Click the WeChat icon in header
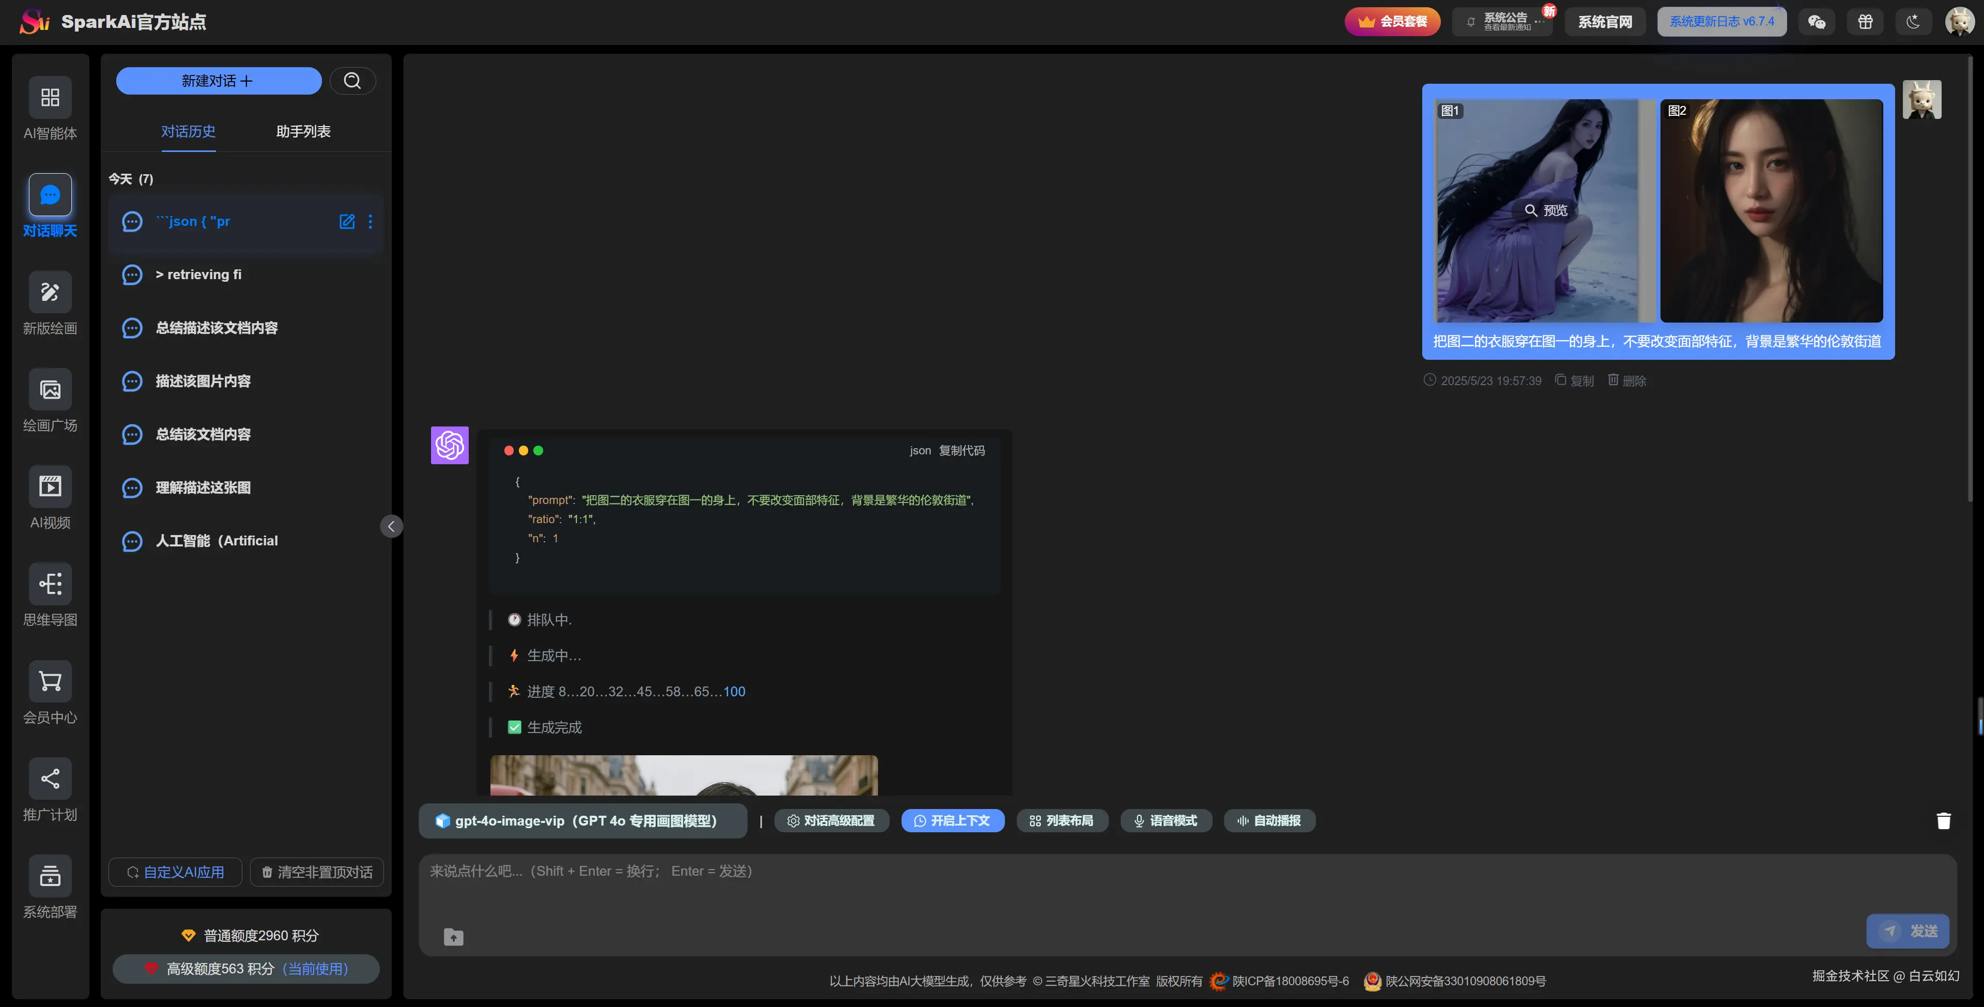 point(1816,22)
